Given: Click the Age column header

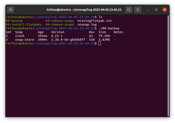Looking at the screenshot, I should click(x=41, y=32).
